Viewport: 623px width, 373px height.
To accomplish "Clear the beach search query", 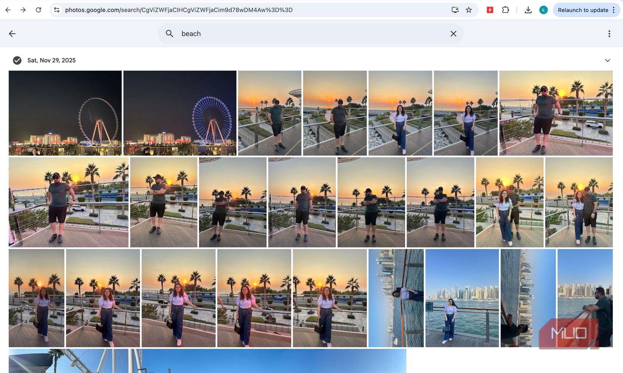I will coord(453,34).
